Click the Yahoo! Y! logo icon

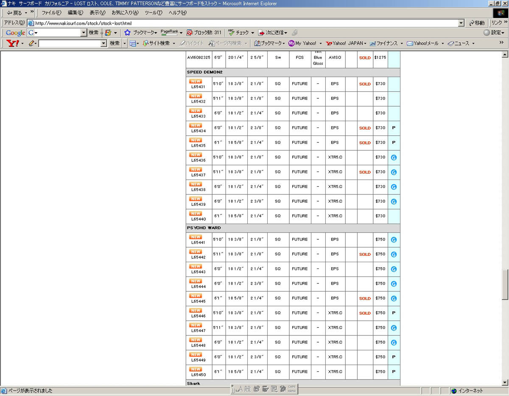pyautogui.click(x=13, y=43)
